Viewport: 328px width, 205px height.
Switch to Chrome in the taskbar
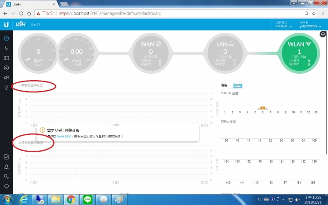pyautogui.click(x=71, y=200)
